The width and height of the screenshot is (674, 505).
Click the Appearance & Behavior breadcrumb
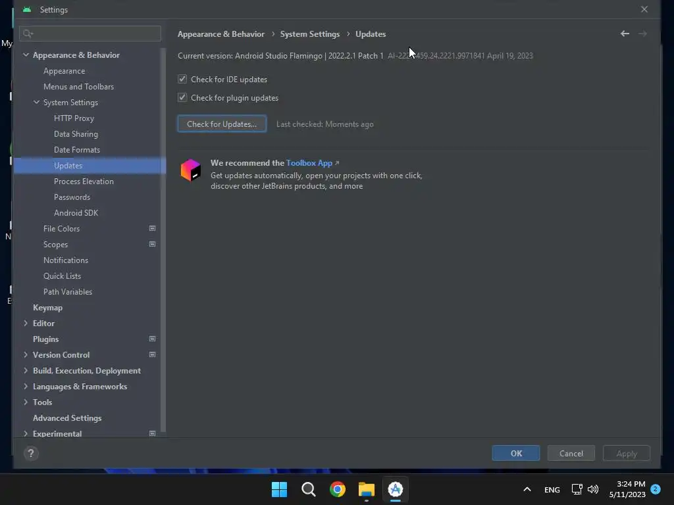click(221, 34)
